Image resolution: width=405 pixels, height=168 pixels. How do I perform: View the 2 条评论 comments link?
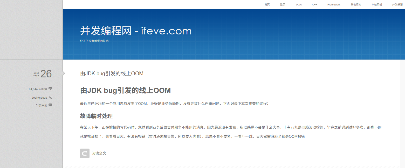coord(42,105)
